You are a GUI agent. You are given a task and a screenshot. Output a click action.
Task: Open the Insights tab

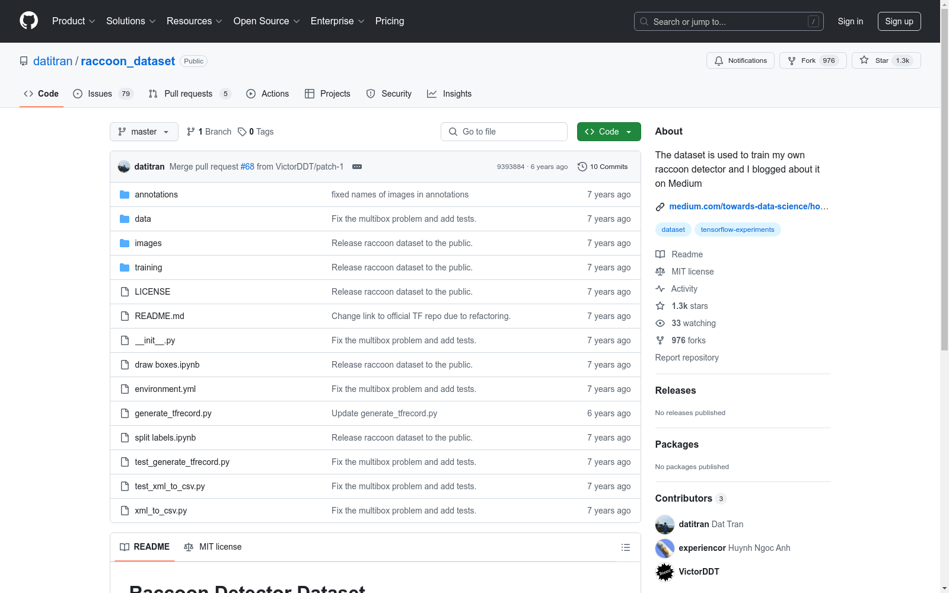click(x=450, y=94)
